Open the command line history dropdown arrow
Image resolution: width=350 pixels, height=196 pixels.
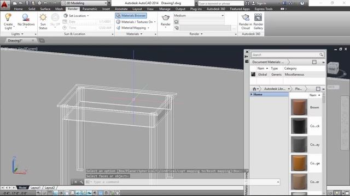pyautogui.click(x=278, y=182)
